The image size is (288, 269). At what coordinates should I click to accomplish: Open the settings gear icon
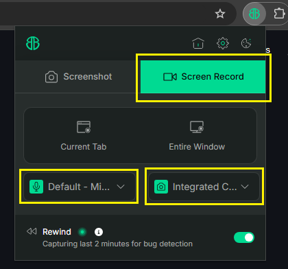click(223, 43)
